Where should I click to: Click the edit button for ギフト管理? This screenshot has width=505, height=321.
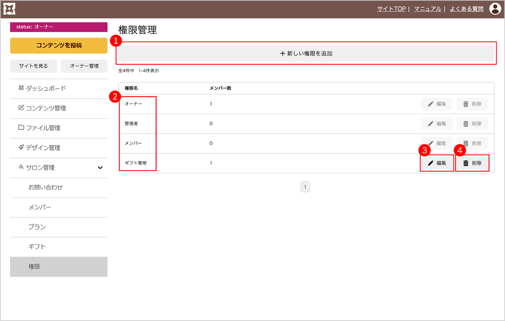pos(437,163)
